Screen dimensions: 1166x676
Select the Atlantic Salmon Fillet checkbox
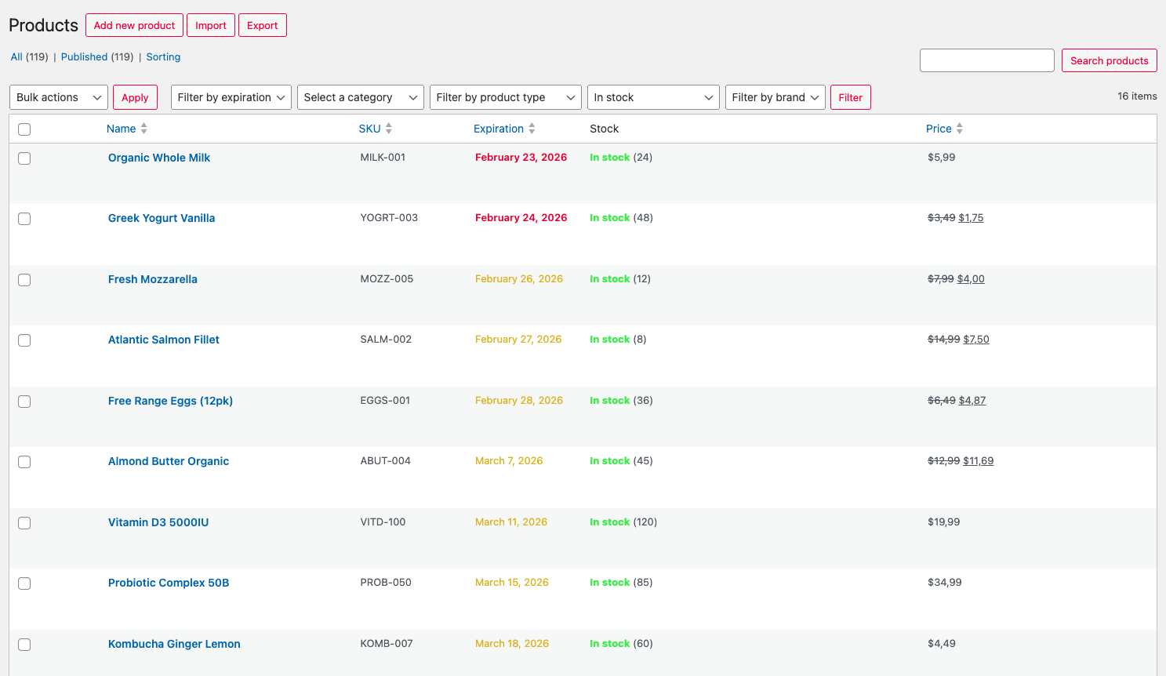tap(24, 340)
